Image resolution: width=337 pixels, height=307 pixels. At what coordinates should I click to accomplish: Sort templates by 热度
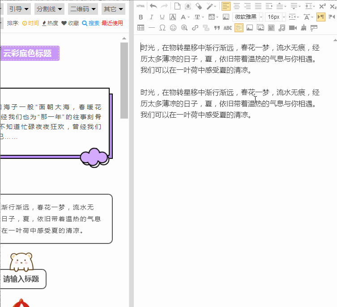50,23
